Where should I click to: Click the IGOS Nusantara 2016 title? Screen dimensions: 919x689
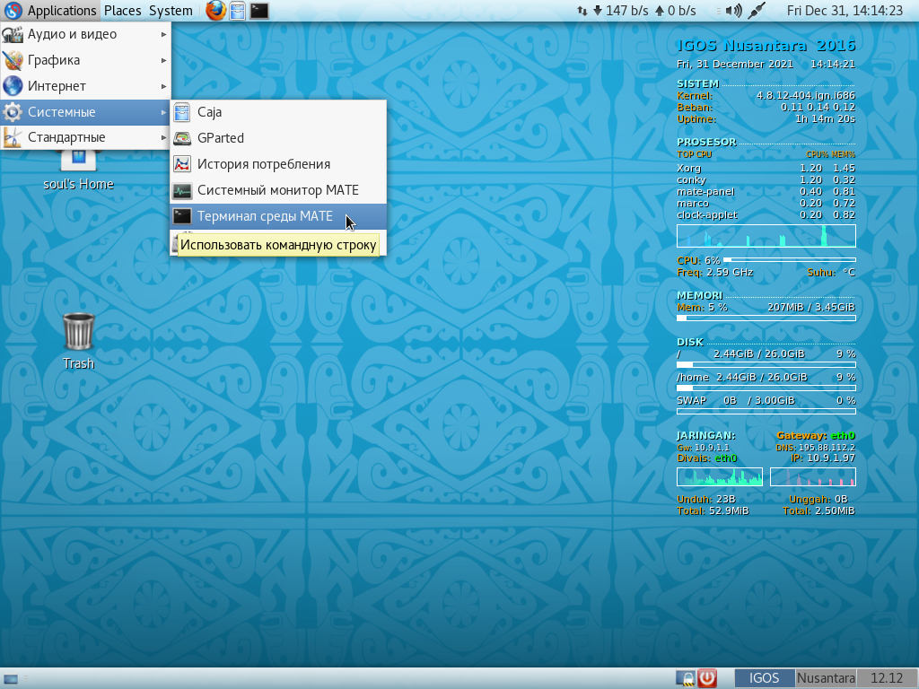(x=766, y=46)
